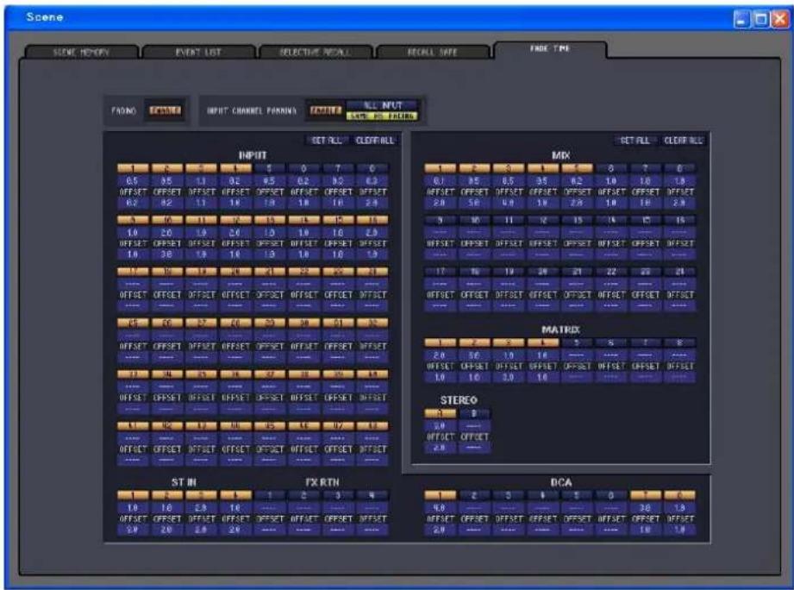Click CLEAR ALL in the INPUT panel
This screenshot has height=590, width=794.
click(x=375, y=141)
